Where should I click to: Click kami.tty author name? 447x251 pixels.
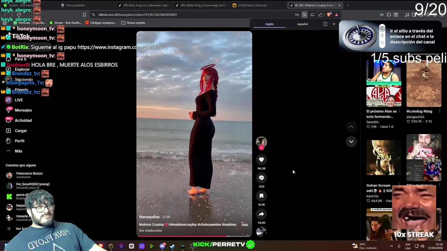coord(372,196)
